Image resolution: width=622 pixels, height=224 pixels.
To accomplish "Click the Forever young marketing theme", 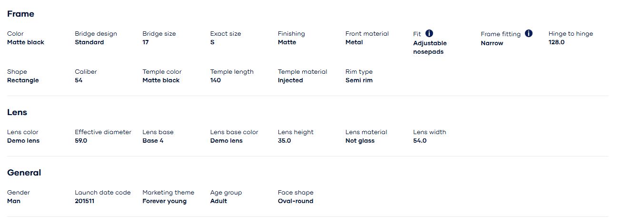I will pos(164,201).
